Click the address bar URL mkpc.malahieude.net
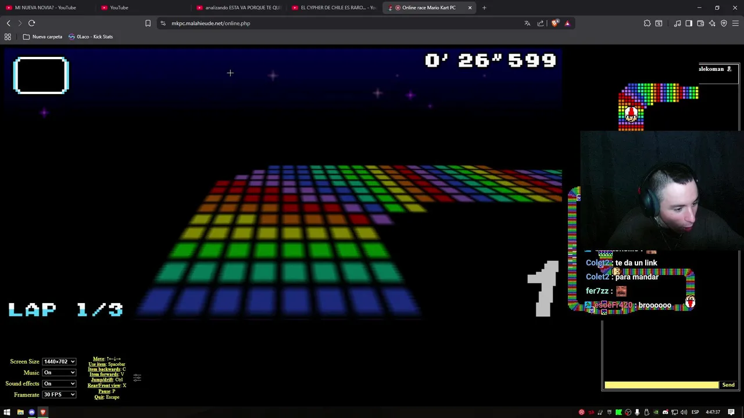 tap(210, 23)
